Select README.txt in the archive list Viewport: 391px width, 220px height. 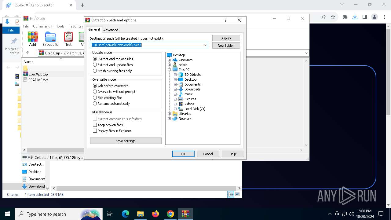[38, 80]
